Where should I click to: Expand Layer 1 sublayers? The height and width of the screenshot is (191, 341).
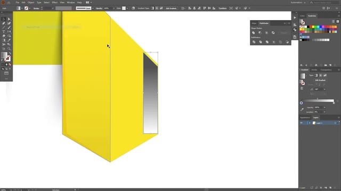(x=310, y=123)
